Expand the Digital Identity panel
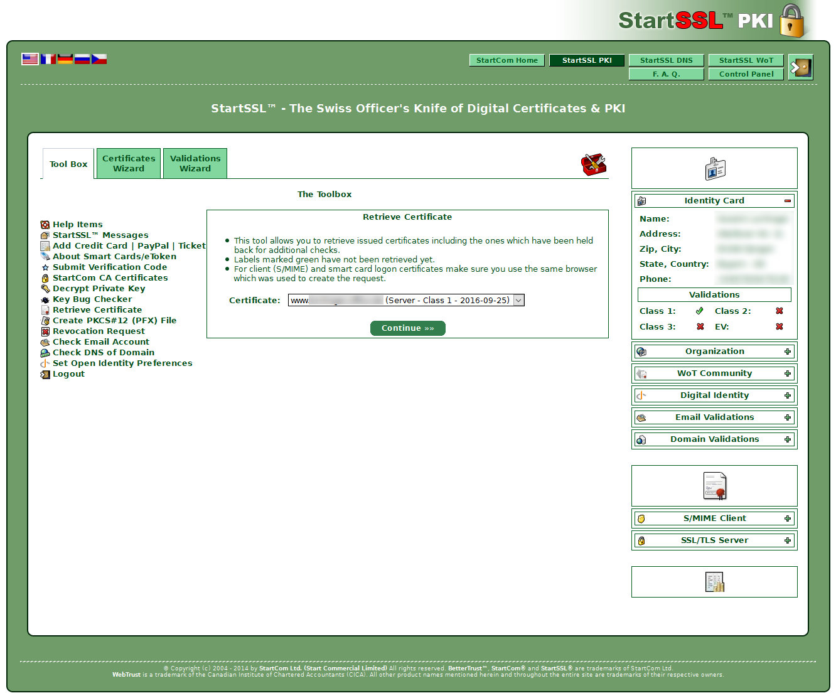 click(x=788, y=395)
